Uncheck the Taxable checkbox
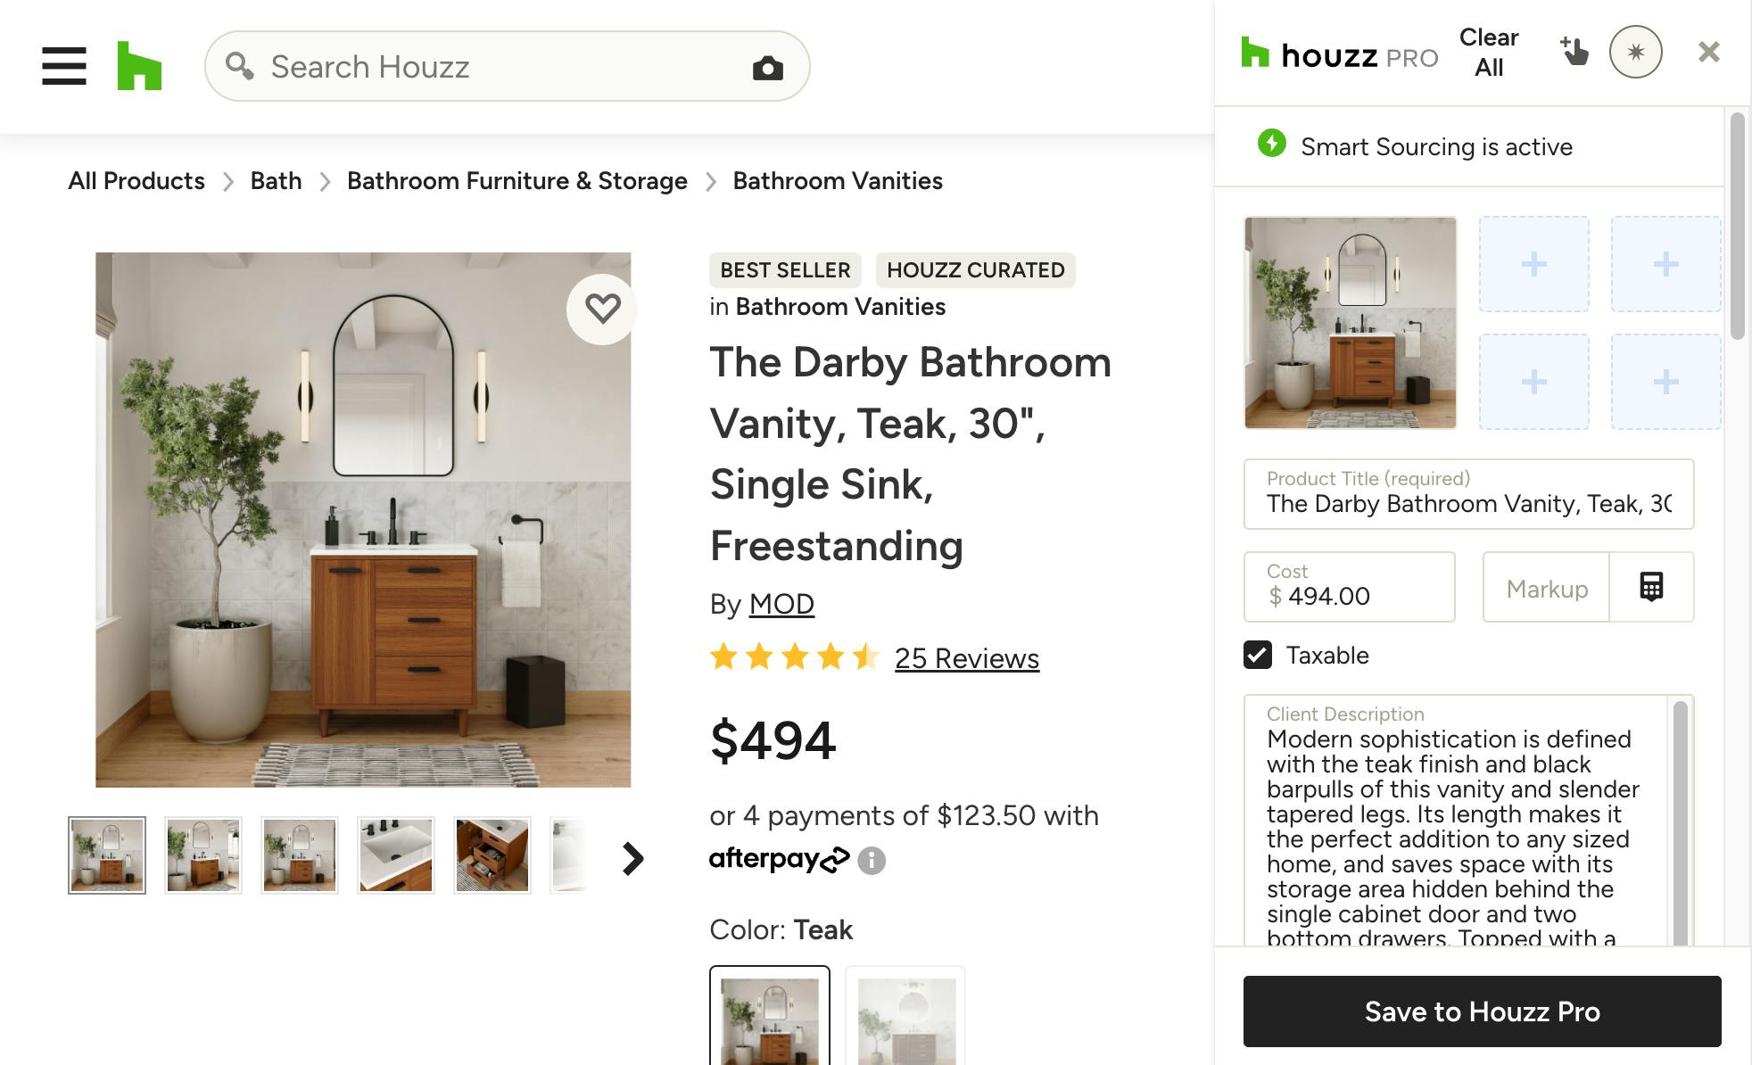This screenshot has height=1065, width=1752. tap(1258, 655)
